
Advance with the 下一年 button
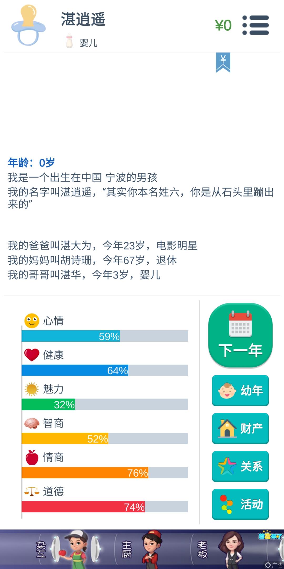coord(240,335)
